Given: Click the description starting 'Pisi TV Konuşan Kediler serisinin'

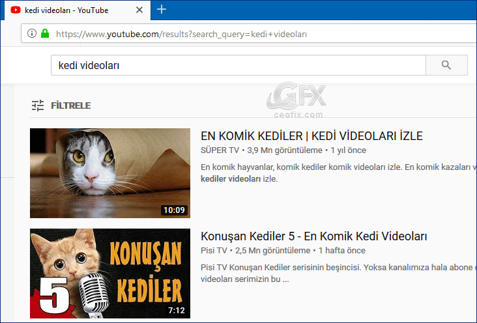Looking at the screenshot, I should point(338,273).
